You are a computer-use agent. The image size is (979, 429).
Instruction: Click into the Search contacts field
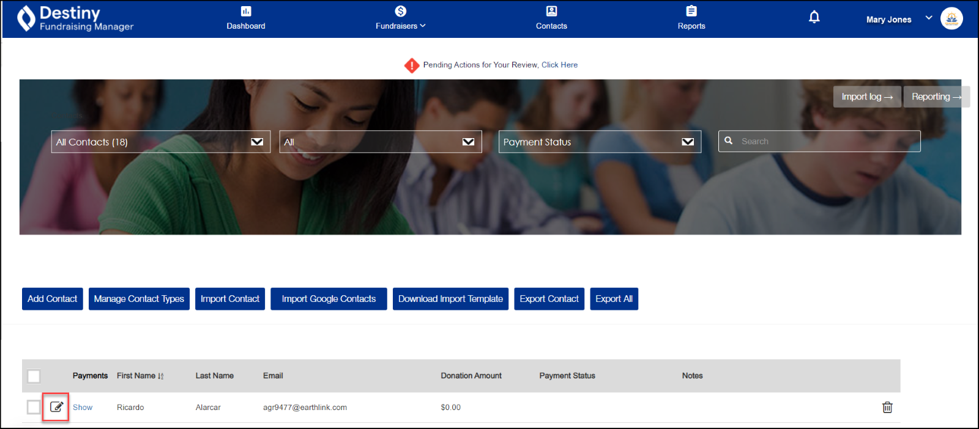coord(826,141)
